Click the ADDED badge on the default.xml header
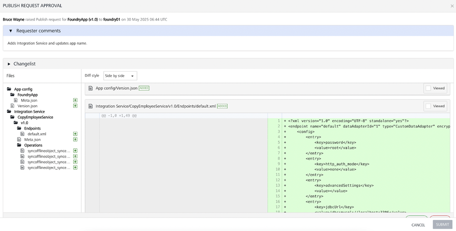The height and width of the screenshot is (231, 456). [x=222, y=106]
